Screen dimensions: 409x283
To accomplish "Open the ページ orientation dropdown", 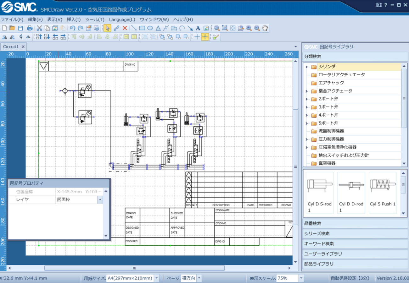I will (199, 278).
